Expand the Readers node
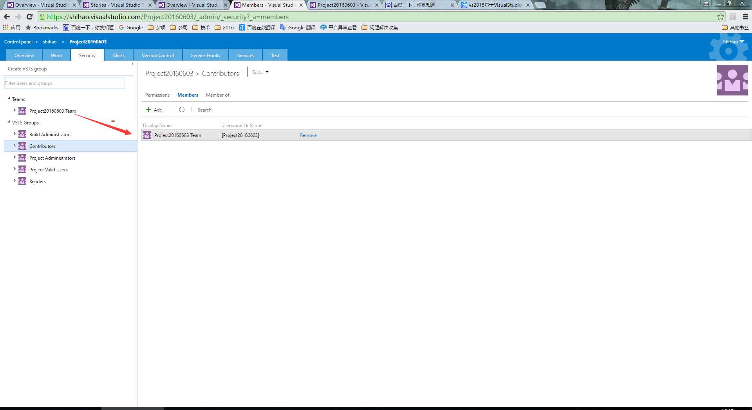This screenshot has height=410, width=752. pos(15,181)
